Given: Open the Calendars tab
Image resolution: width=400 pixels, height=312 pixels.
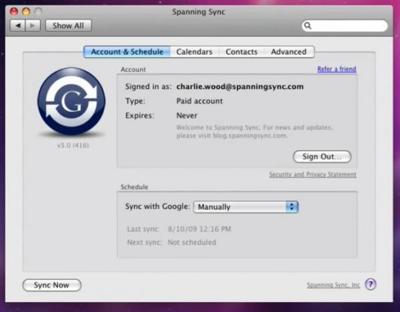Looking at the screenshot, I should click(x=195, y=52).
